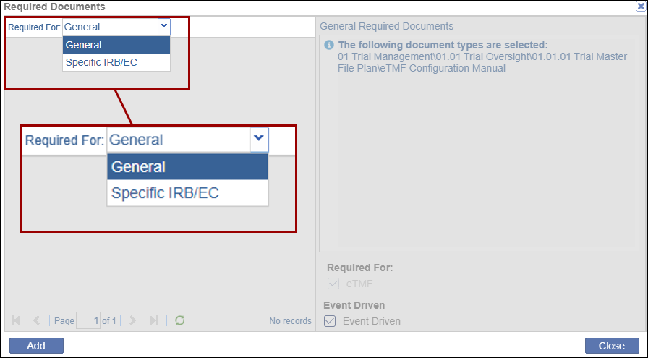
Task: Select General in the small top dropdown list
Action: pos(116,45)
